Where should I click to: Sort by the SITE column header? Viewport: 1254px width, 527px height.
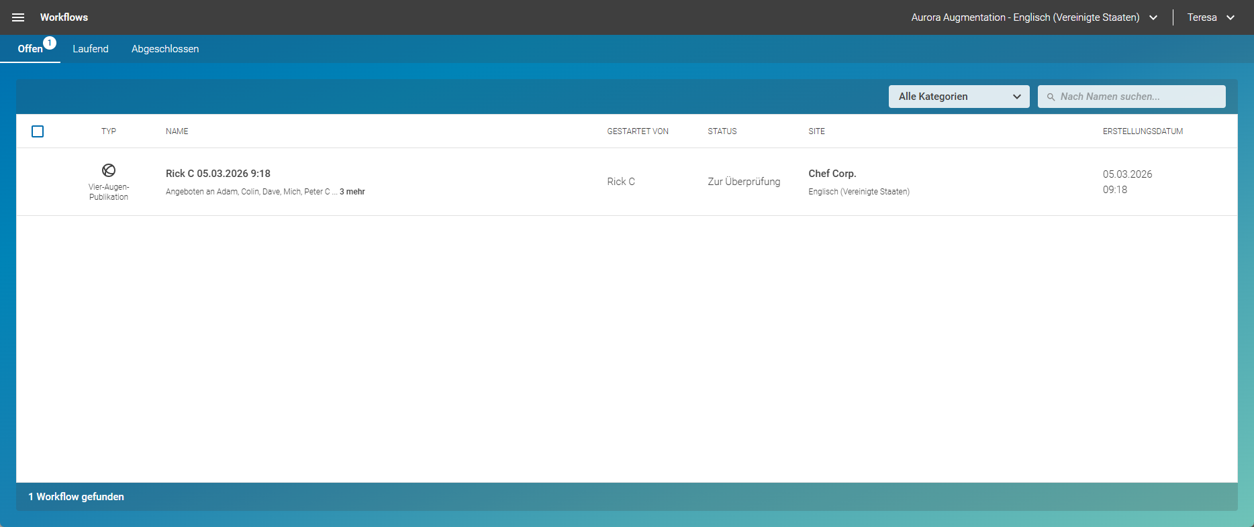817,131
